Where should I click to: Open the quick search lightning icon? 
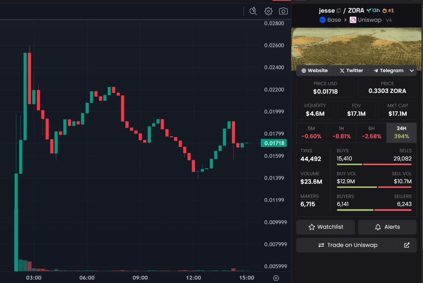pyautogui.click(x=253, y=11)
